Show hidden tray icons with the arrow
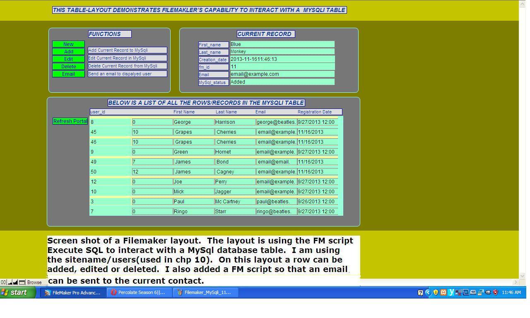Screen dimensions: 530x318 point(428,292)
